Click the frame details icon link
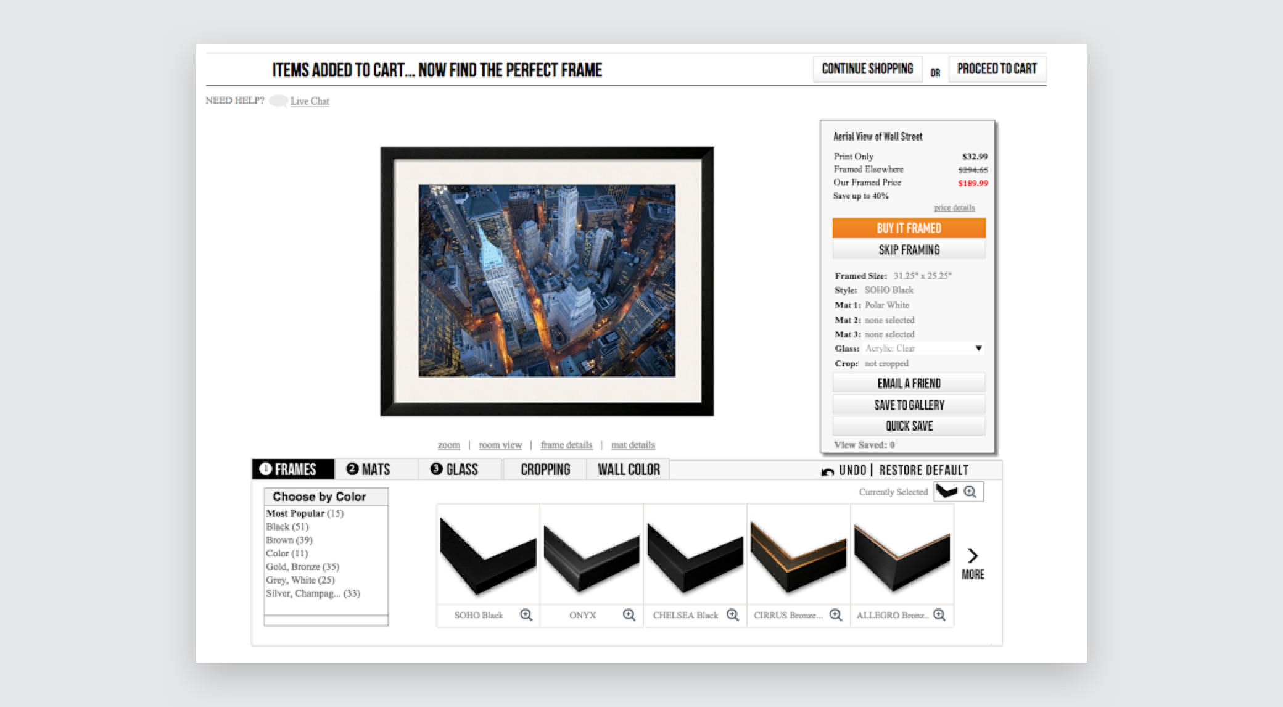This screenshot has height=707, width=1283. (566, 444)
